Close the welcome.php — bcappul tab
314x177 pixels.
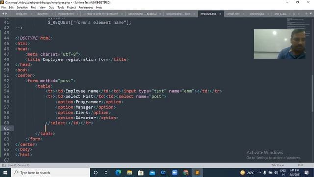[160, 14]
